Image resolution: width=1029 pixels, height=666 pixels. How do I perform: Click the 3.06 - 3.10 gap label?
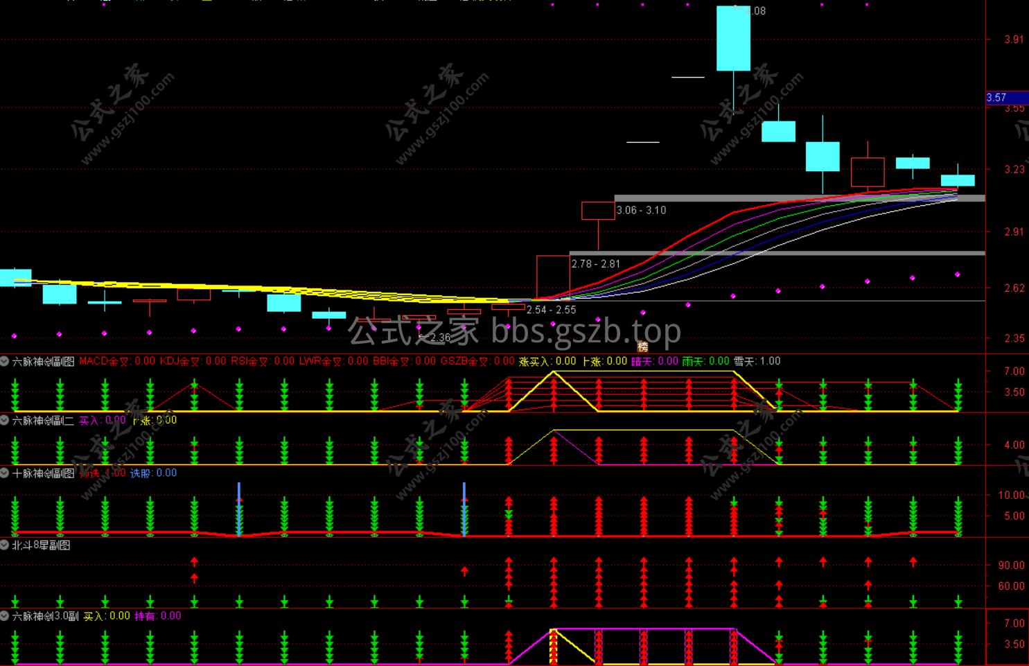(x=641, y=210)
